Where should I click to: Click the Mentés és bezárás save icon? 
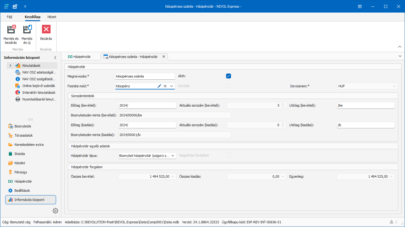[11, 30]
